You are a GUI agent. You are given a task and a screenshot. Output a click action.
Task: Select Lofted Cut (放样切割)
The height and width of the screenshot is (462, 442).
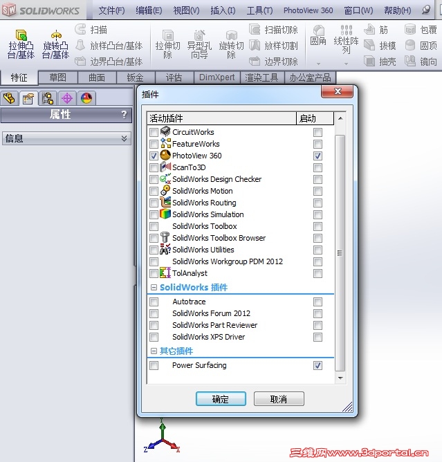pos(273,46)
